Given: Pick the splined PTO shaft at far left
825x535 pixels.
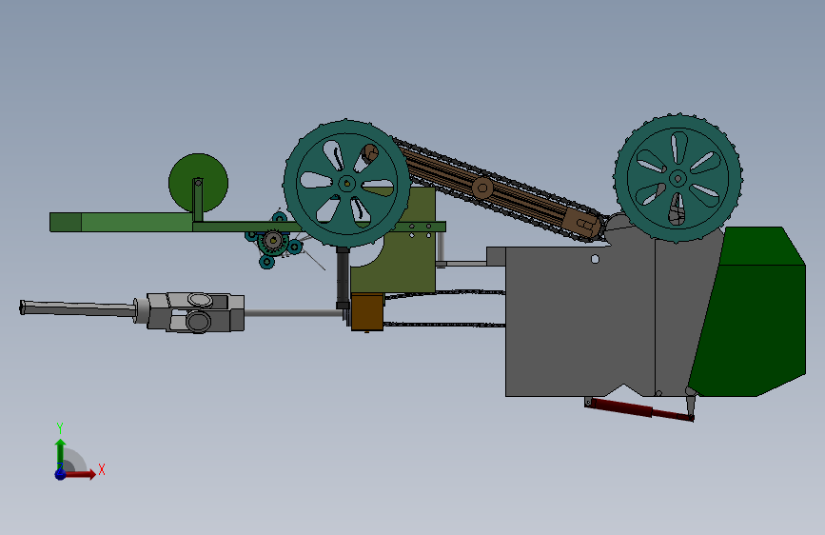Looking at the screenshot, I should [78, 308].
